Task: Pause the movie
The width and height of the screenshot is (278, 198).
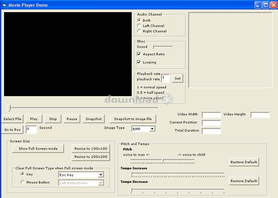Action: point(72,119)
